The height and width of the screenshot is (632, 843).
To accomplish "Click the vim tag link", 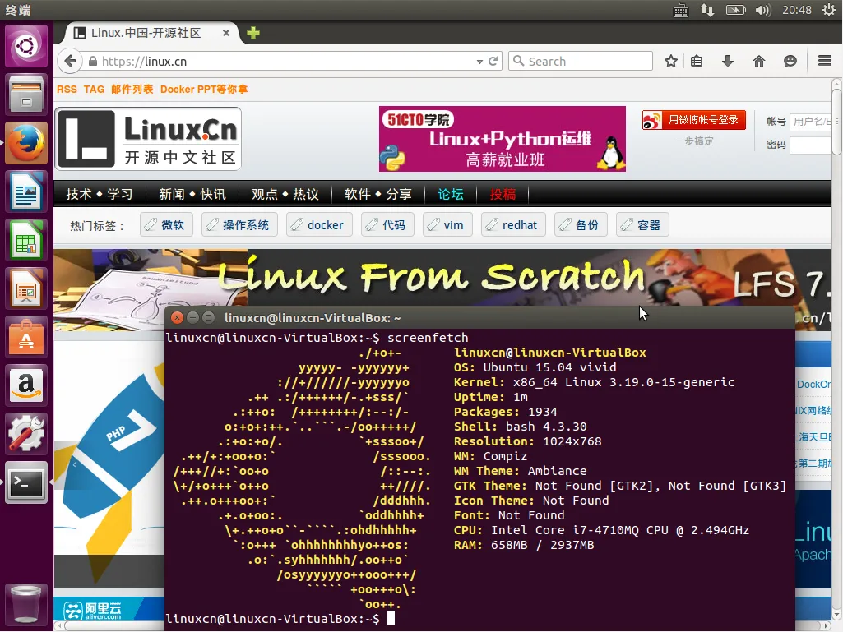I will click(x=445, y=225).
